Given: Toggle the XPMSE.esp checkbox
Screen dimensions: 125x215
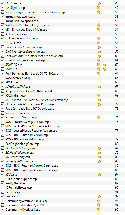Looking at the screenshot, I should (2, 82).
